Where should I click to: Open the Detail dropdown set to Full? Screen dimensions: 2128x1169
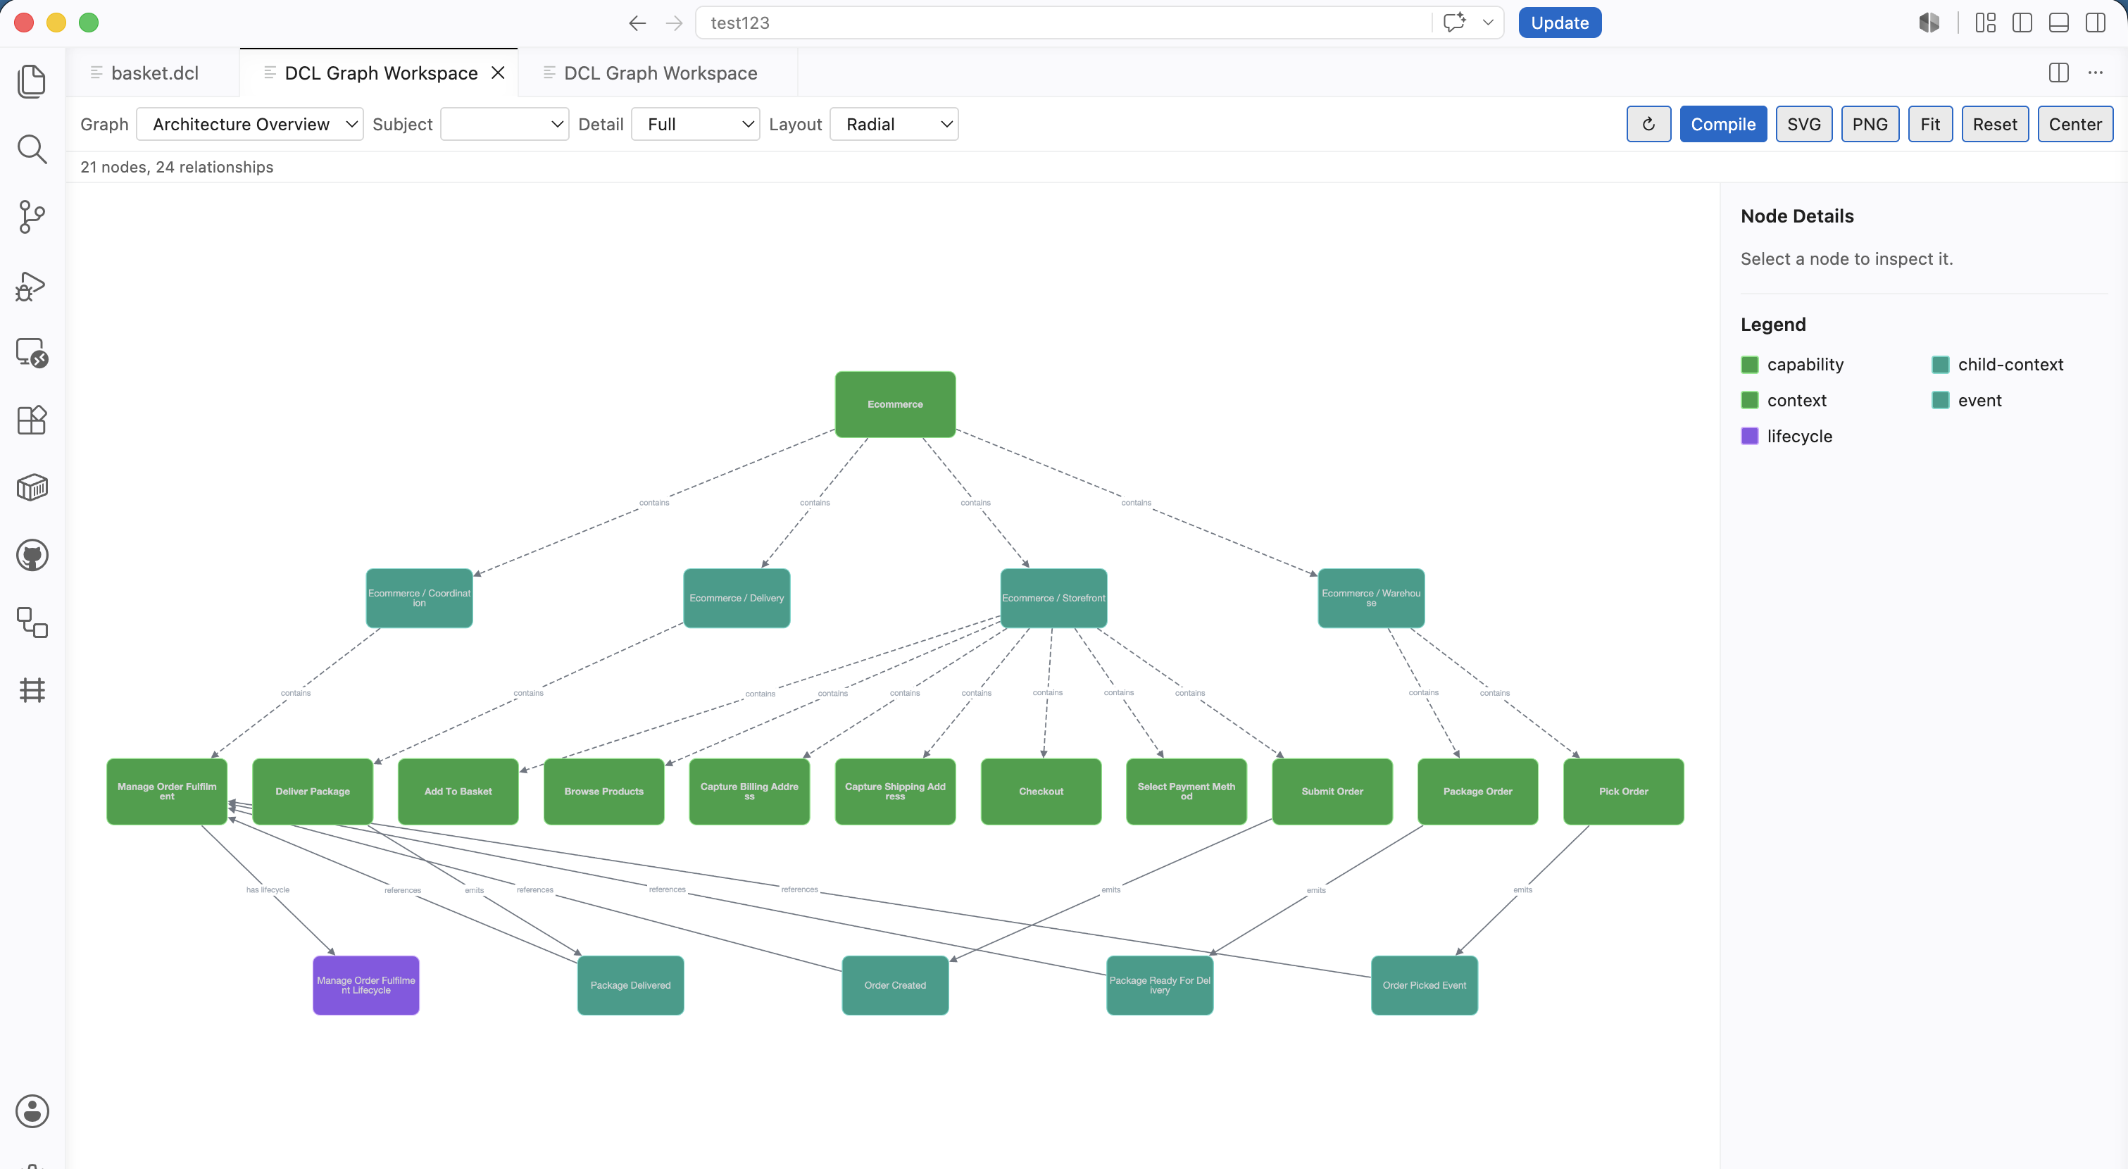pos(696,124)
